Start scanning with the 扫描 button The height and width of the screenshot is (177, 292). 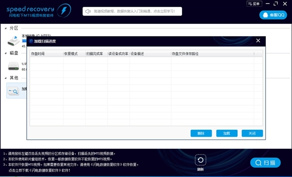pyautogui.click(x=265, y=163)
